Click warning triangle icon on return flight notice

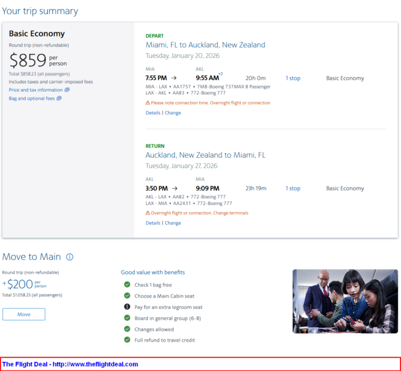148,213
